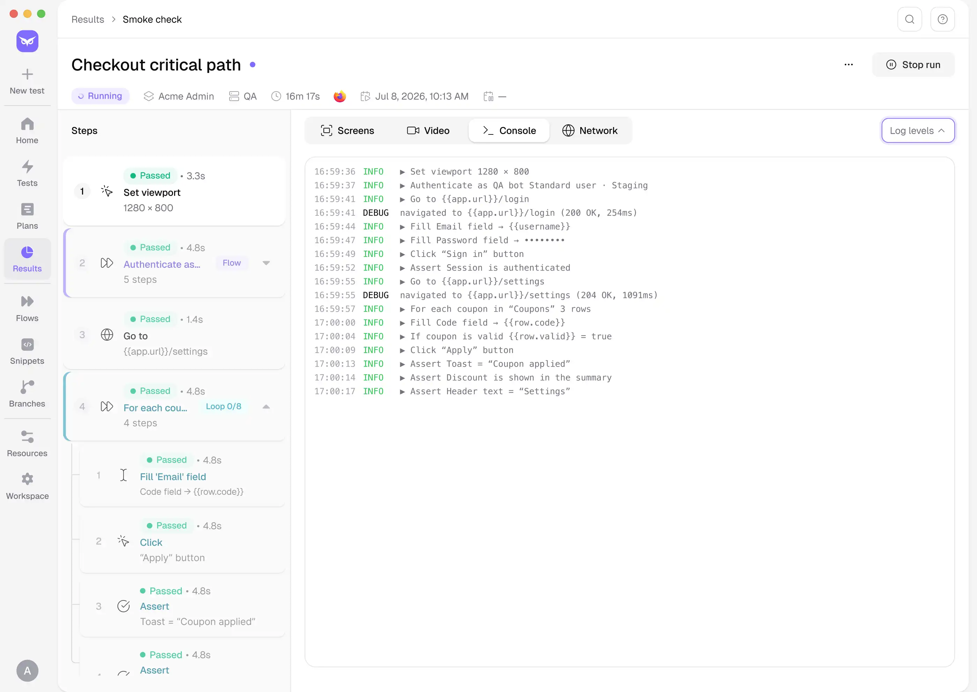
Task: Expand the Click "Sign in" button log entry
Action: 402,255
